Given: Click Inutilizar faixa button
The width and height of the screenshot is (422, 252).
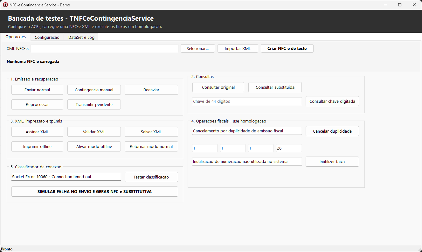Looking at the screenshot, I should pyautogui.click(x=332, y=162).
